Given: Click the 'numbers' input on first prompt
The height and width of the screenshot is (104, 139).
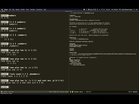Looking at the screenshot, I should [12, 16].
